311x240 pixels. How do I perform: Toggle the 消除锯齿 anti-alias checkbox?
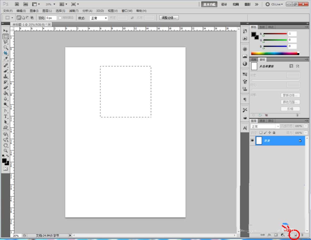(x=60, y=18)
